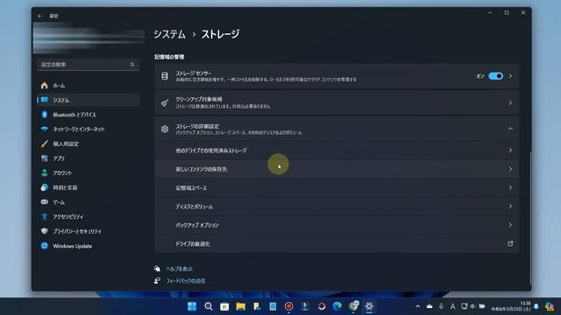Click the IME 'A' input mode indicator
Screen dimensions: 561x315
pos(452,306)
